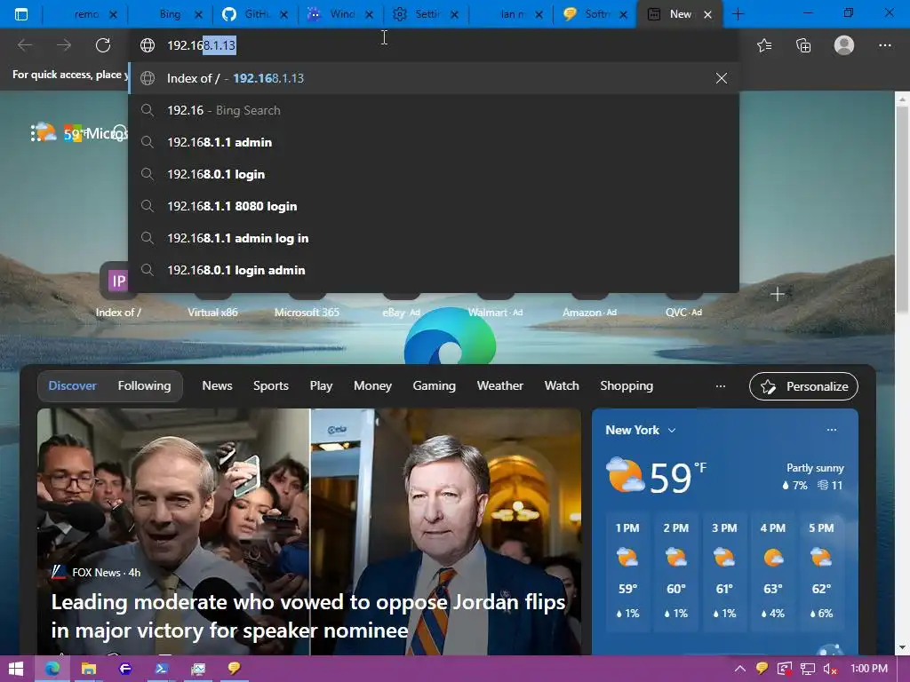This screenshot has width=910, height=682.
Task: Choose the 192.168.0.1 login admin suggestion
Action: pos(434,270)
